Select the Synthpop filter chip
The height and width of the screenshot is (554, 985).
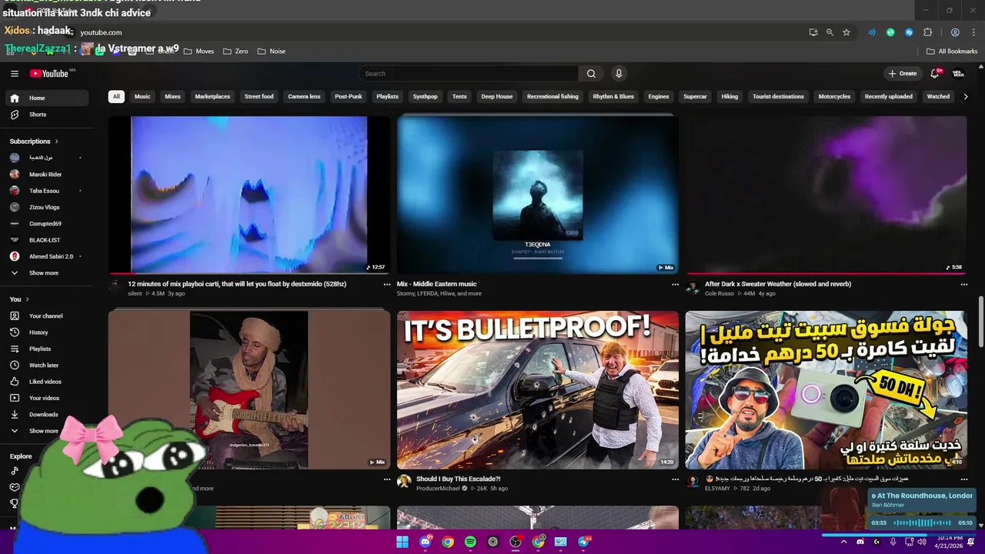[x=425, y=97]
